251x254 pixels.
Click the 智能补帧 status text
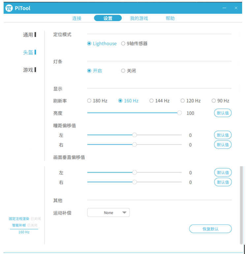(x=25, y=225)
